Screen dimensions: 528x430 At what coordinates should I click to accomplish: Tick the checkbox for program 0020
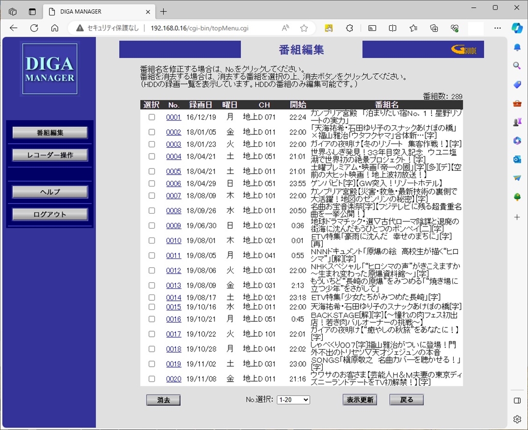point(152,379)
